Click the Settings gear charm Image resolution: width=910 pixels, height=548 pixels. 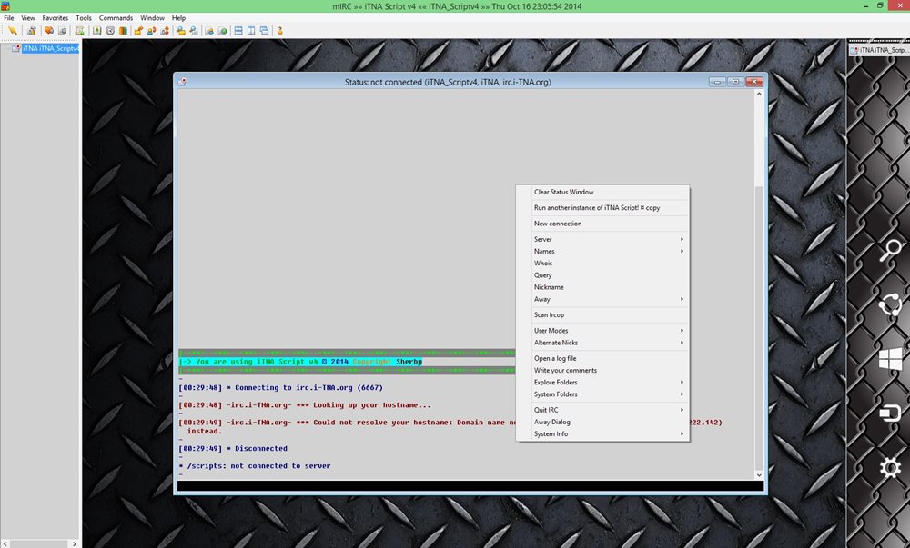point(890,467)
